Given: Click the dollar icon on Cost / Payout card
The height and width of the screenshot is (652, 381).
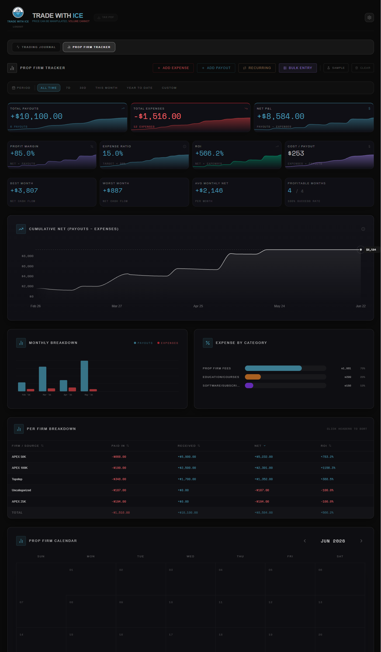Looking at the screenshot, I should (369, 146).
